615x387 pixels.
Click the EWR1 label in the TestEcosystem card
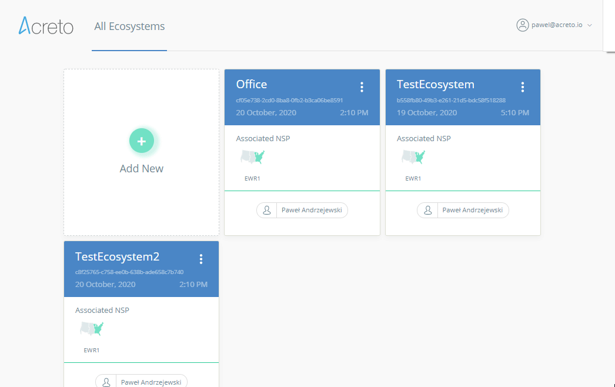point(413,179)
